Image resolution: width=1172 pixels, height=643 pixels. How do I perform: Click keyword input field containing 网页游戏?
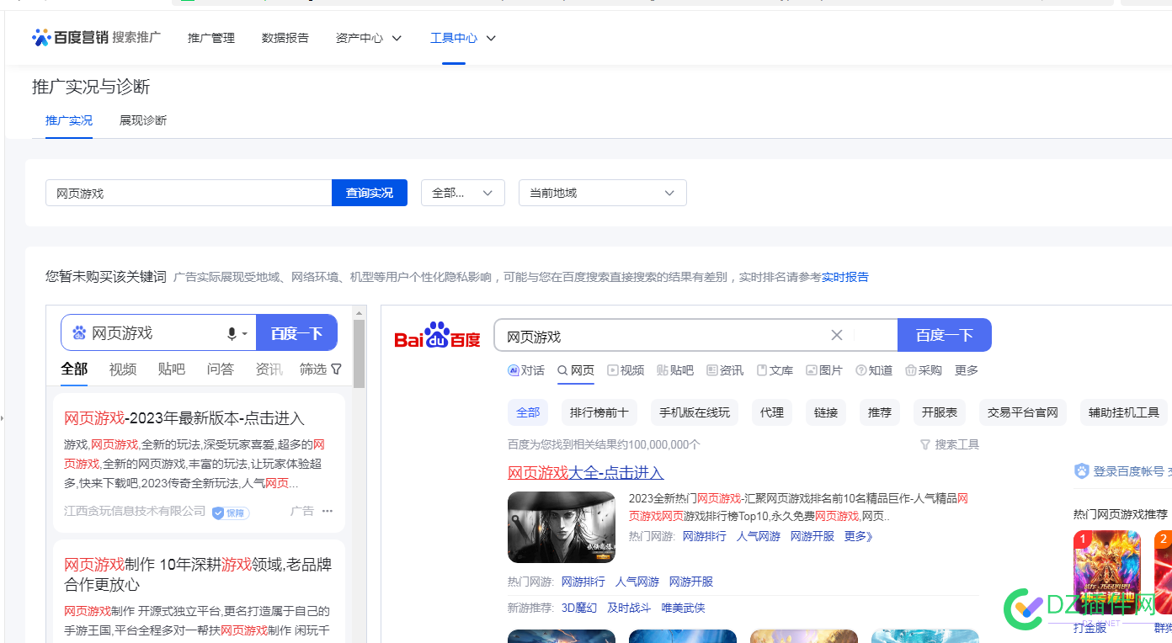pos(189,193)
